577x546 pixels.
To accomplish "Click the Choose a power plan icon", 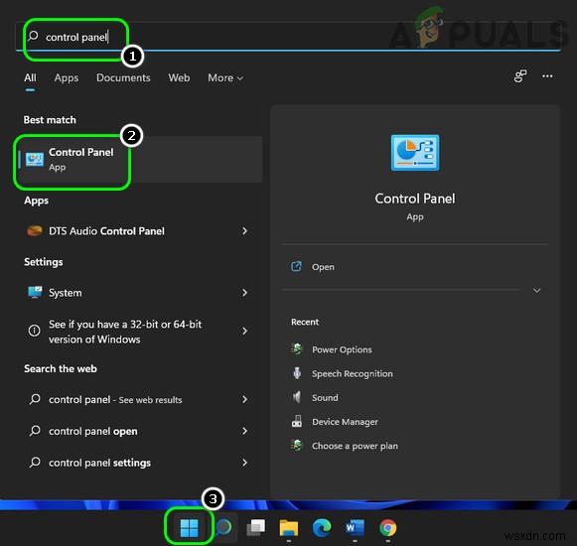I will (x=297, y=445).
